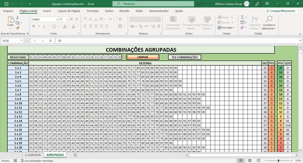This screenshot has height=163, width=303.
Task: Click the decrease decimal places icon
Action: 159,26
